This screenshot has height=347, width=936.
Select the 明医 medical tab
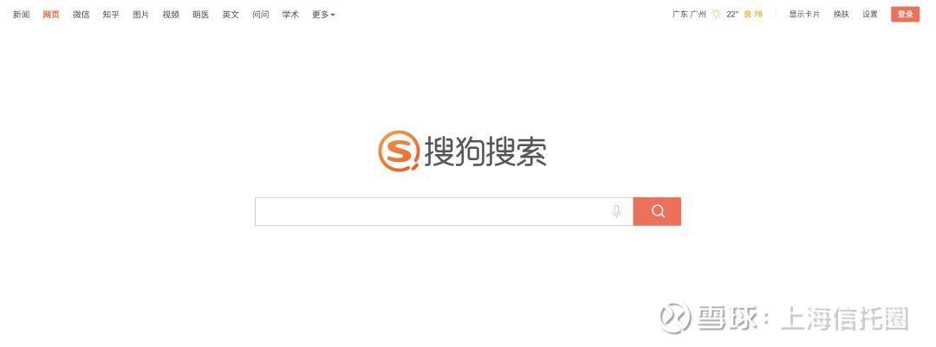coord(200,15)
